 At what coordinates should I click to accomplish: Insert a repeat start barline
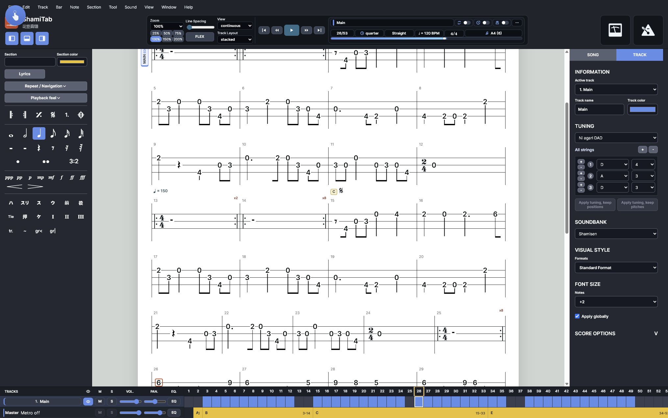tap(11, 115)
